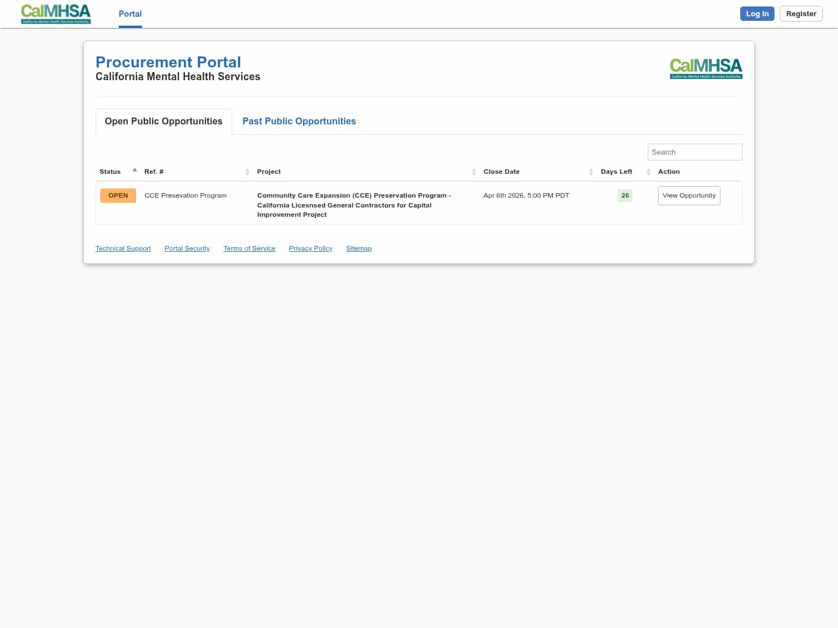This screenshot has height=628, width=838.
Task: Click the sort icon on the Days Left column
Action: [x=648, y=172]
